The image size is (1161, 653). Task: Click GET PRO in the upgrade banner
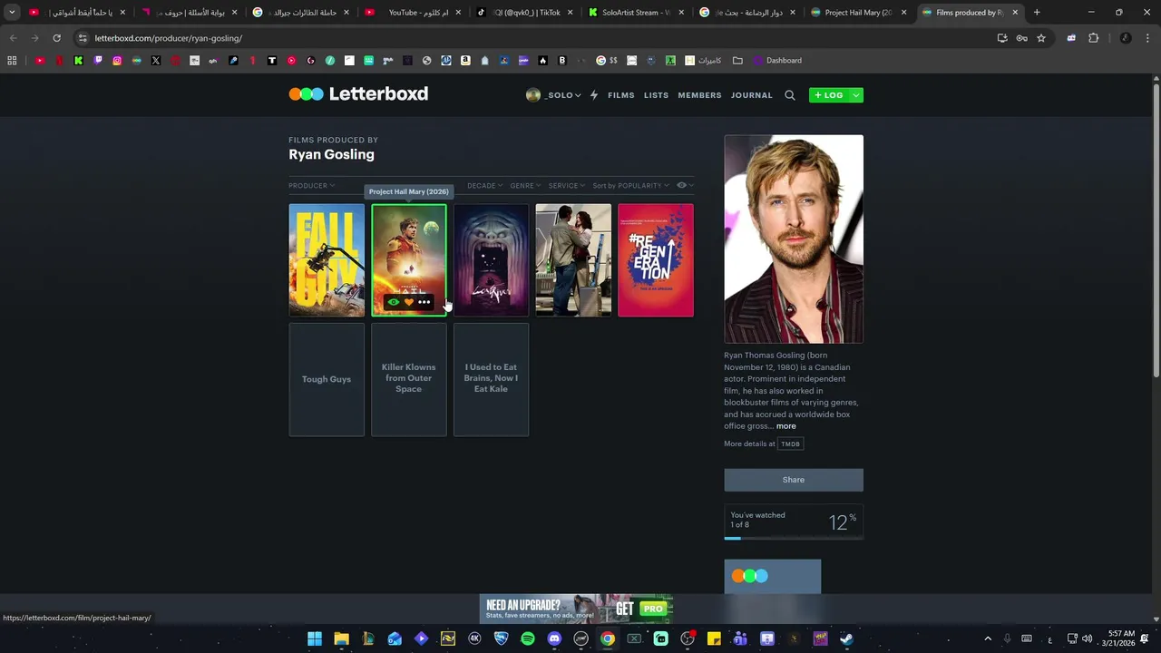coord(641,609)
